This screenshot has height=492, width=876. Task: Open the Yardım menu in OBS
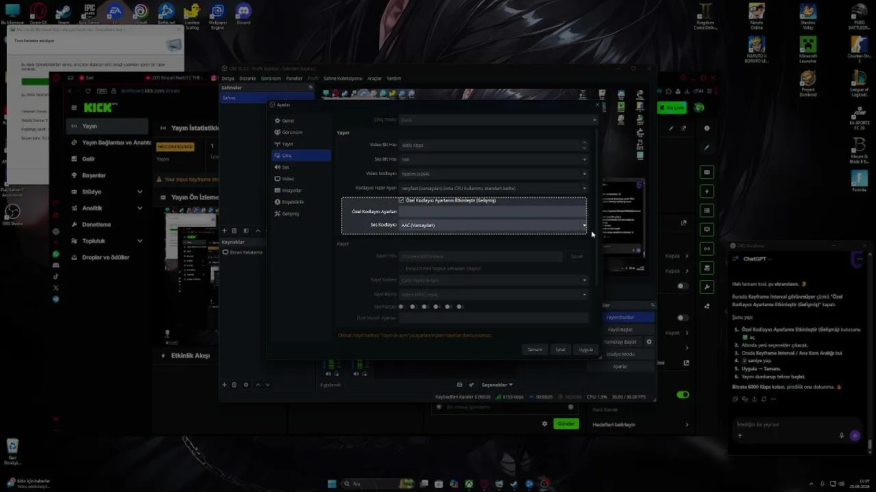coord(394,79)
